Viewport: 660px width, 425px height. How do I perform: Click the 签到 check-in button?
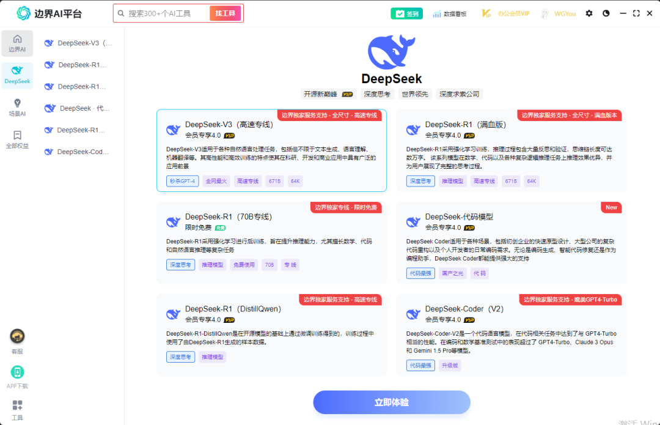pyautogui.click(x=406, y=13)
